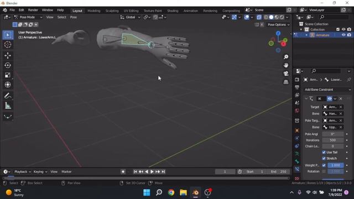Open the Object properties tab
Screen dimensions: 354x199
tap(297, 130)
